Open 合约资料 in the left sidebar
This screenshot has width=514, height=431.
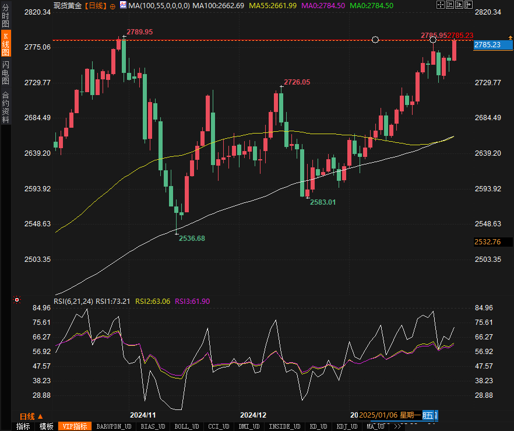[x=6, y=107]
